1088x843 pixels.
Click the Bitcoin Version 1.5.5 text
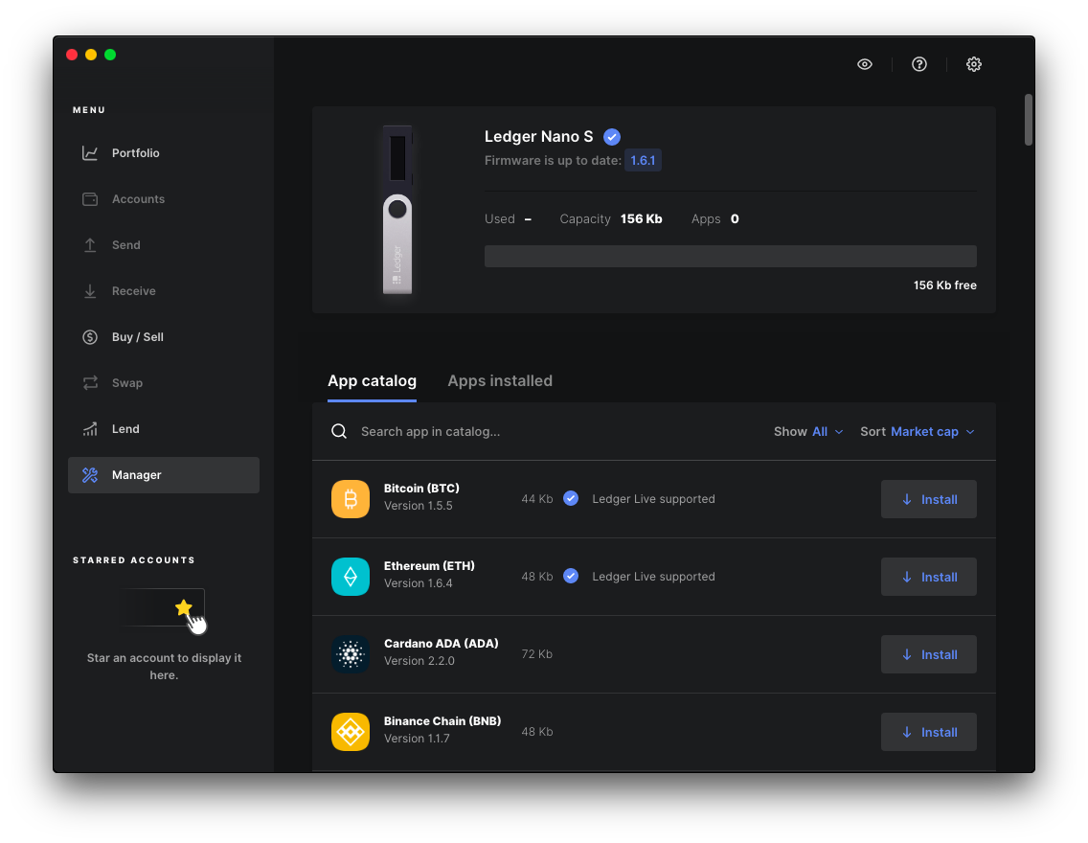tap(419, 506)
